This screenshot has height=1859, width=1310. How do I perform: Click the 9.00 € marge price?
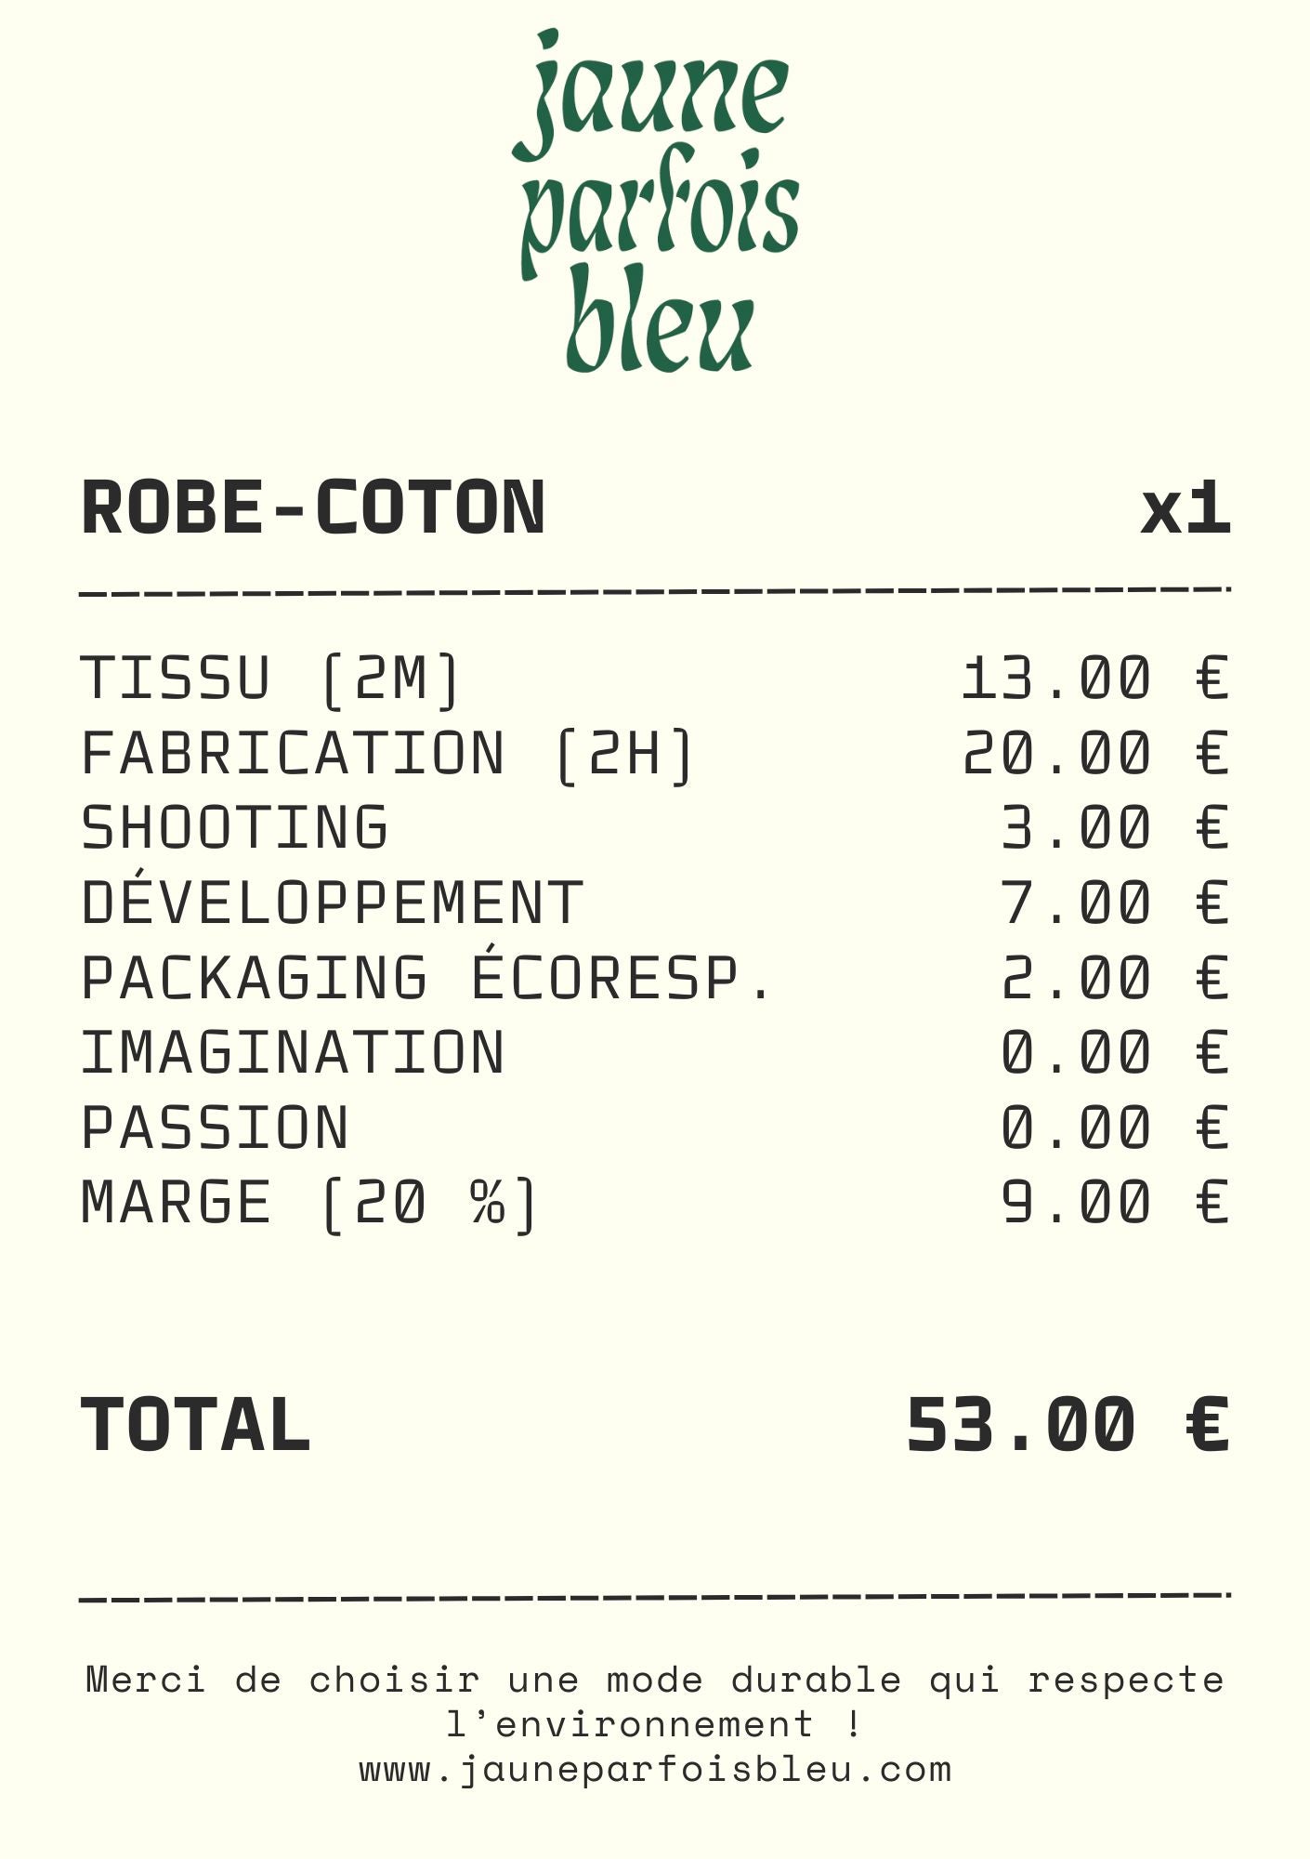click(1113, 1204)
